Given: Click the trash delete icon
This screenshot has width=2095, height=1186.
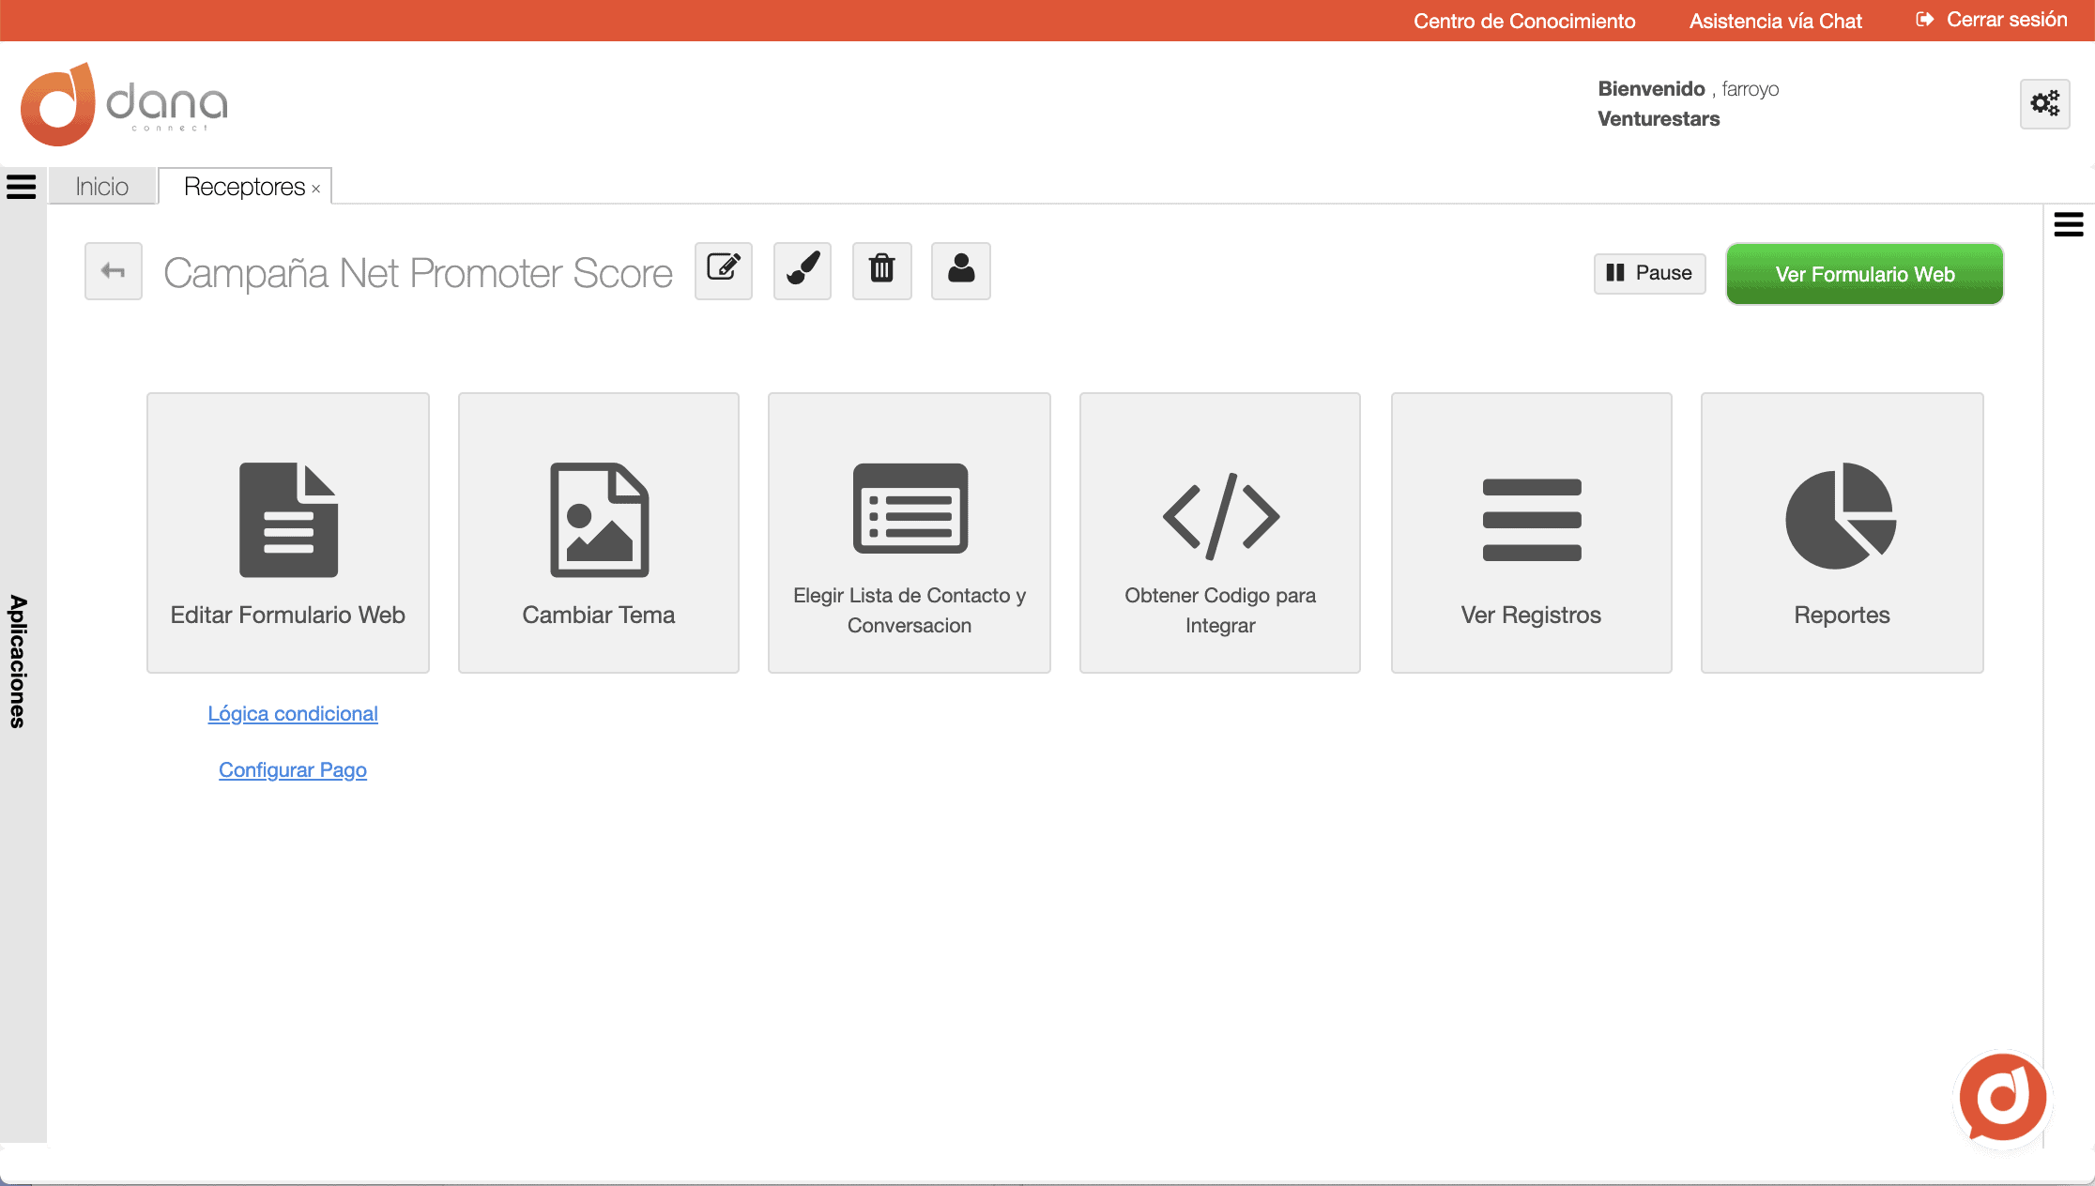Looking at the screenshot, I should click(x=882, y=271).
